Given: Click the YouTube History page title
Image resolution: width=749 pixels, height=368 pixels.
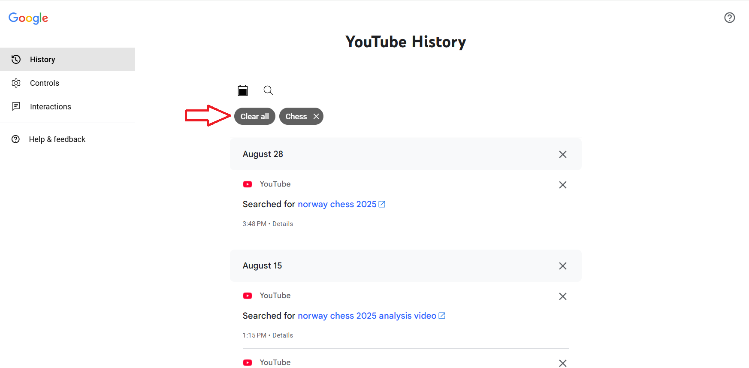Looking at the screenshot, I should tap(406, 42).
